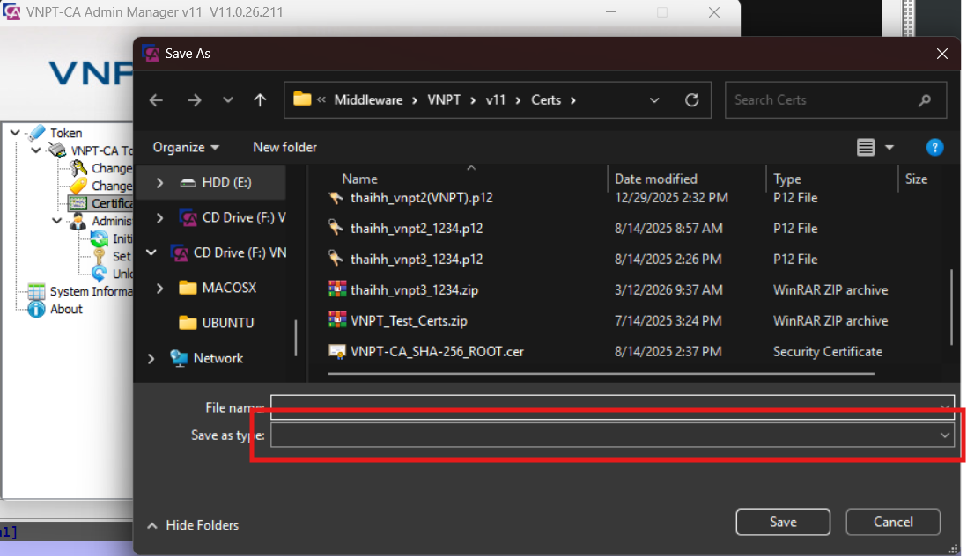Click the folder icon in address bar
This screenshot has width=967, height=556.
302,99
